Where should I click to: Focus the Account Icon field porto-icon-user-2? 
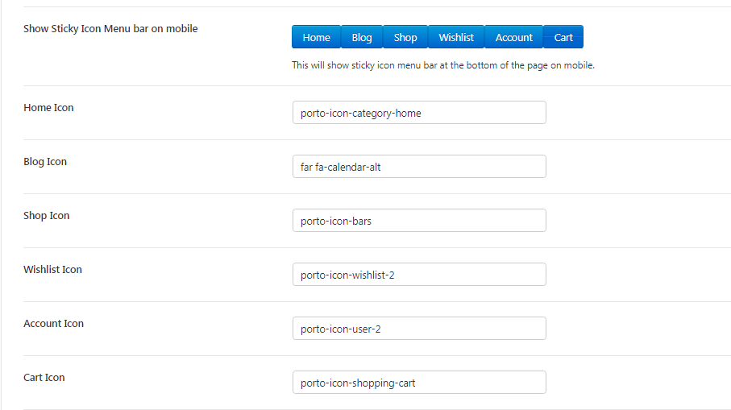(x=419, y=329)
